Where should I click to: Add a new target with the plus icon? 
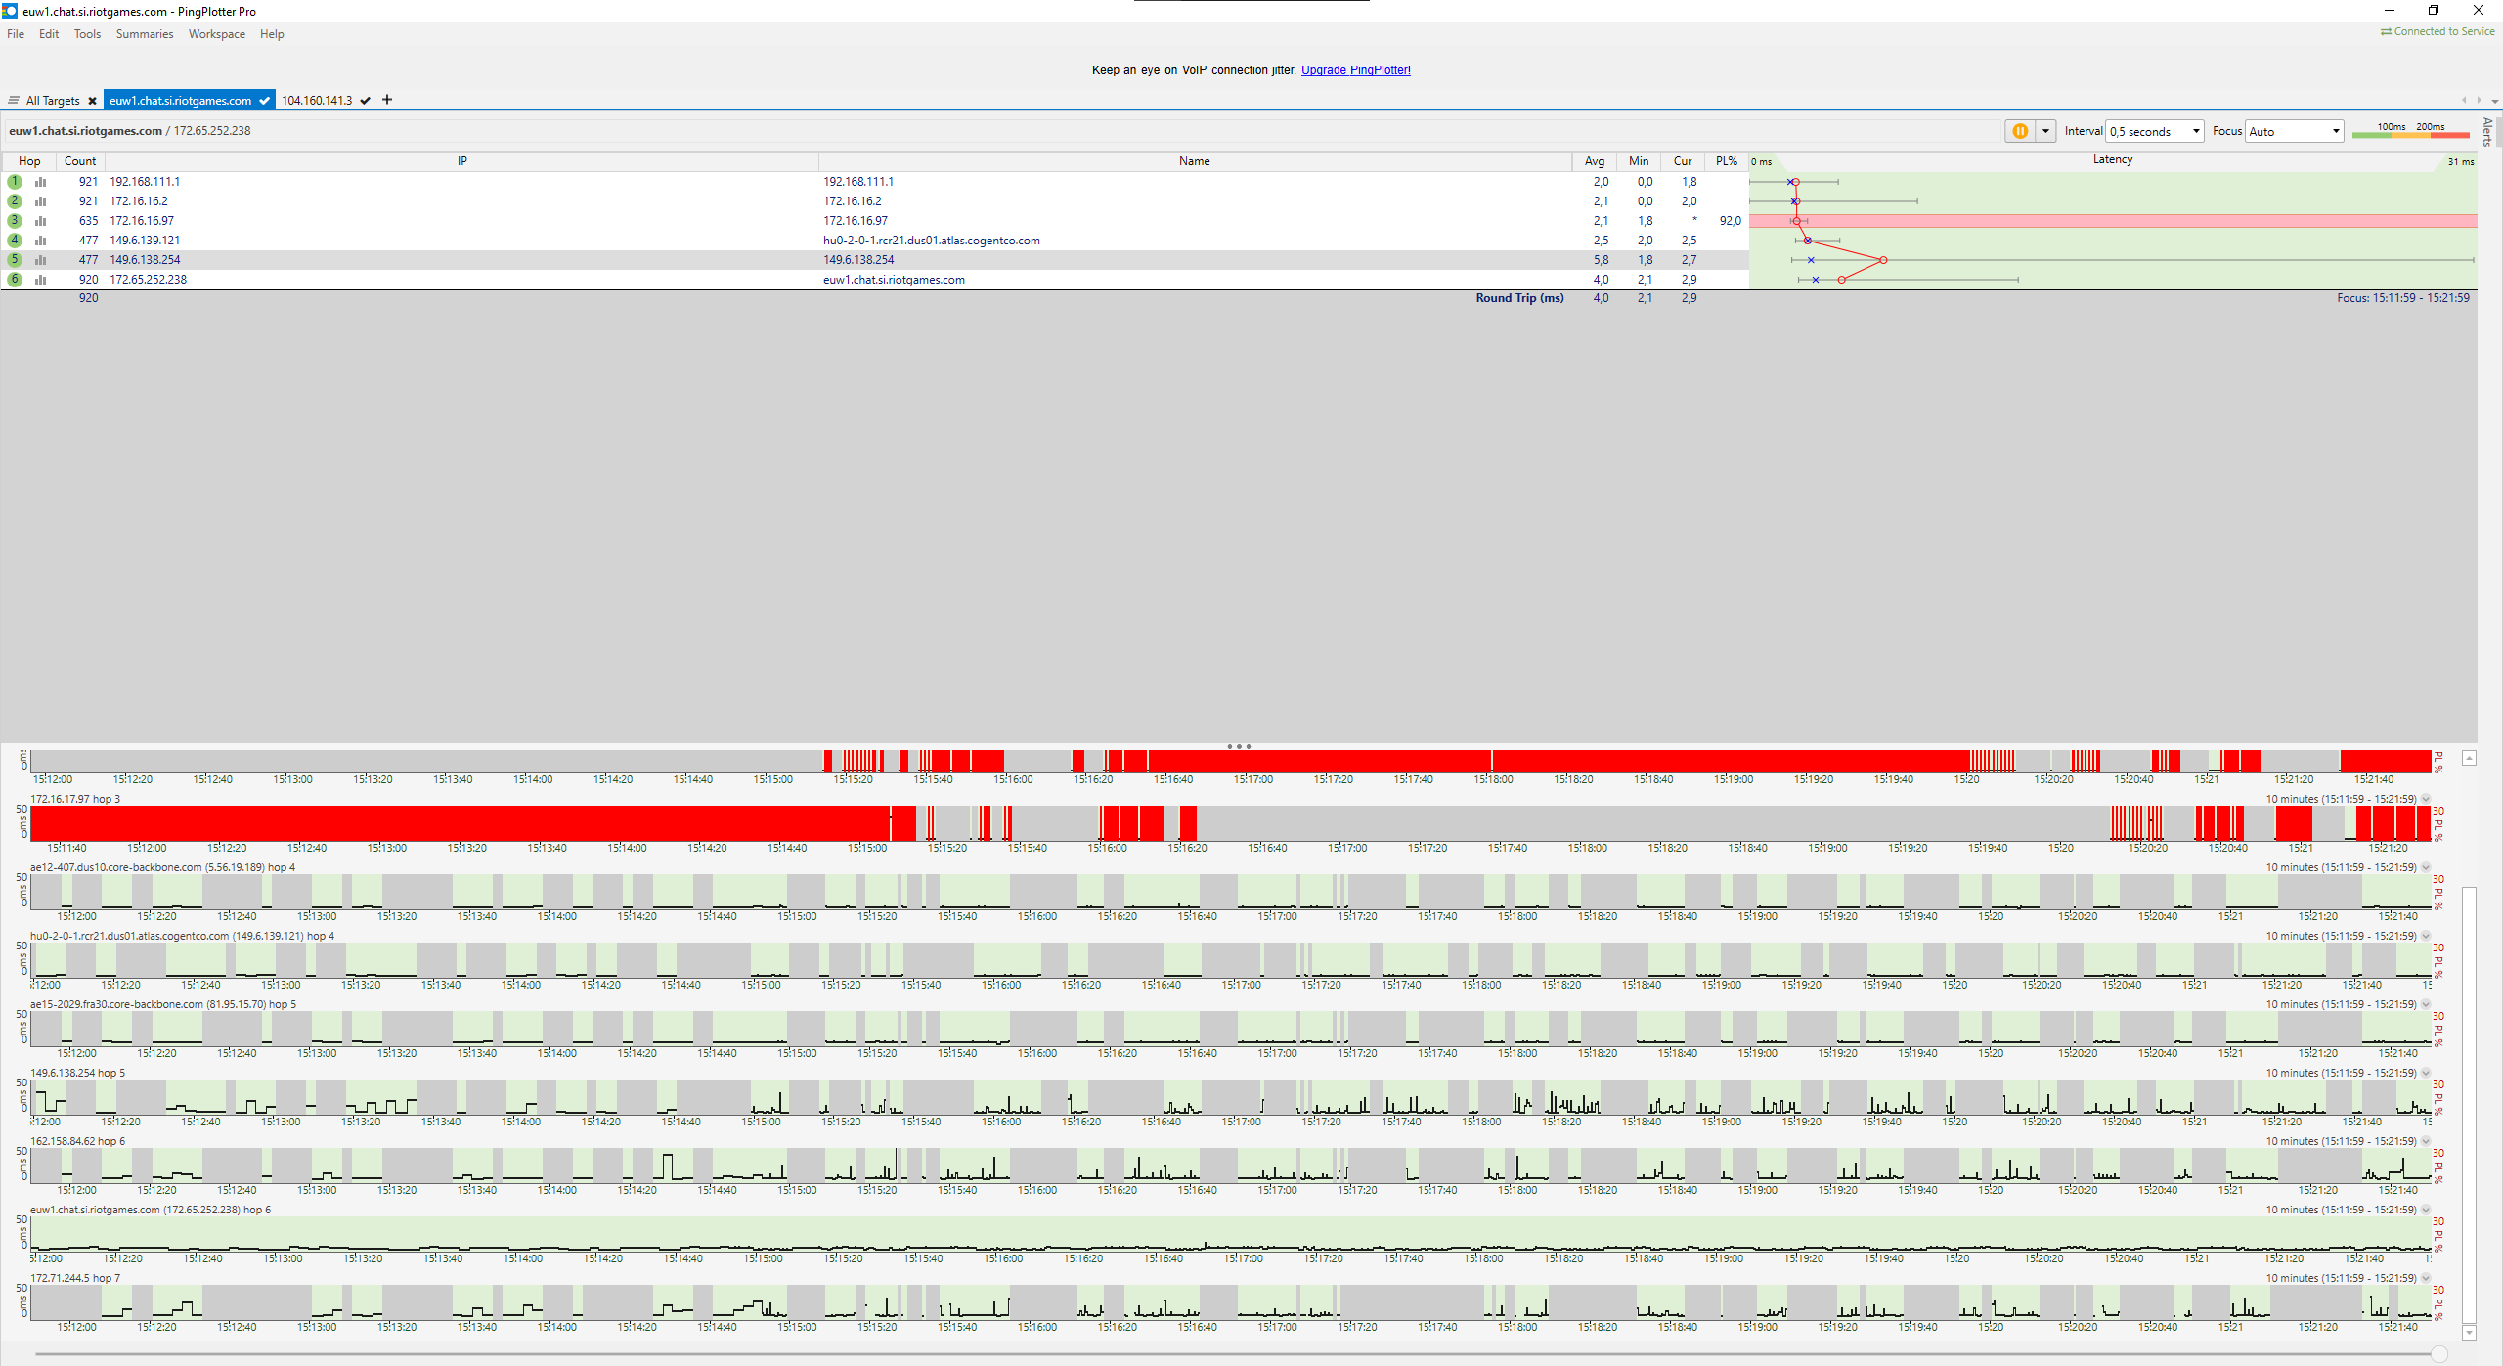[387, 100]
